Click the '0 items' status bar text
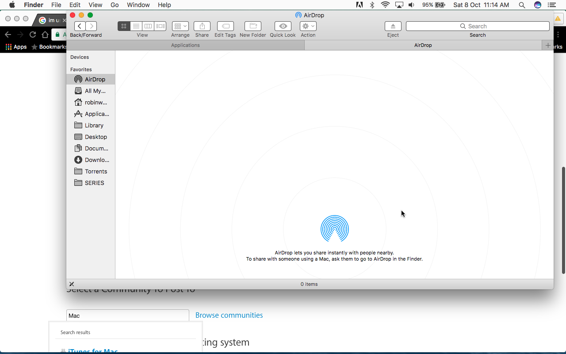Screen dimensions: 566x354 tap(309, 284)
